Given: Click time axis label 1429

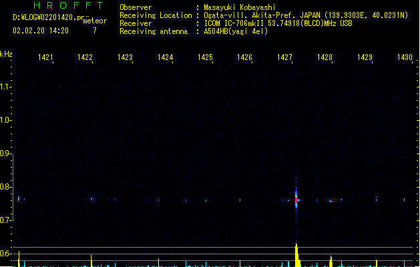Looking at the screenshot, I should 365,57.
